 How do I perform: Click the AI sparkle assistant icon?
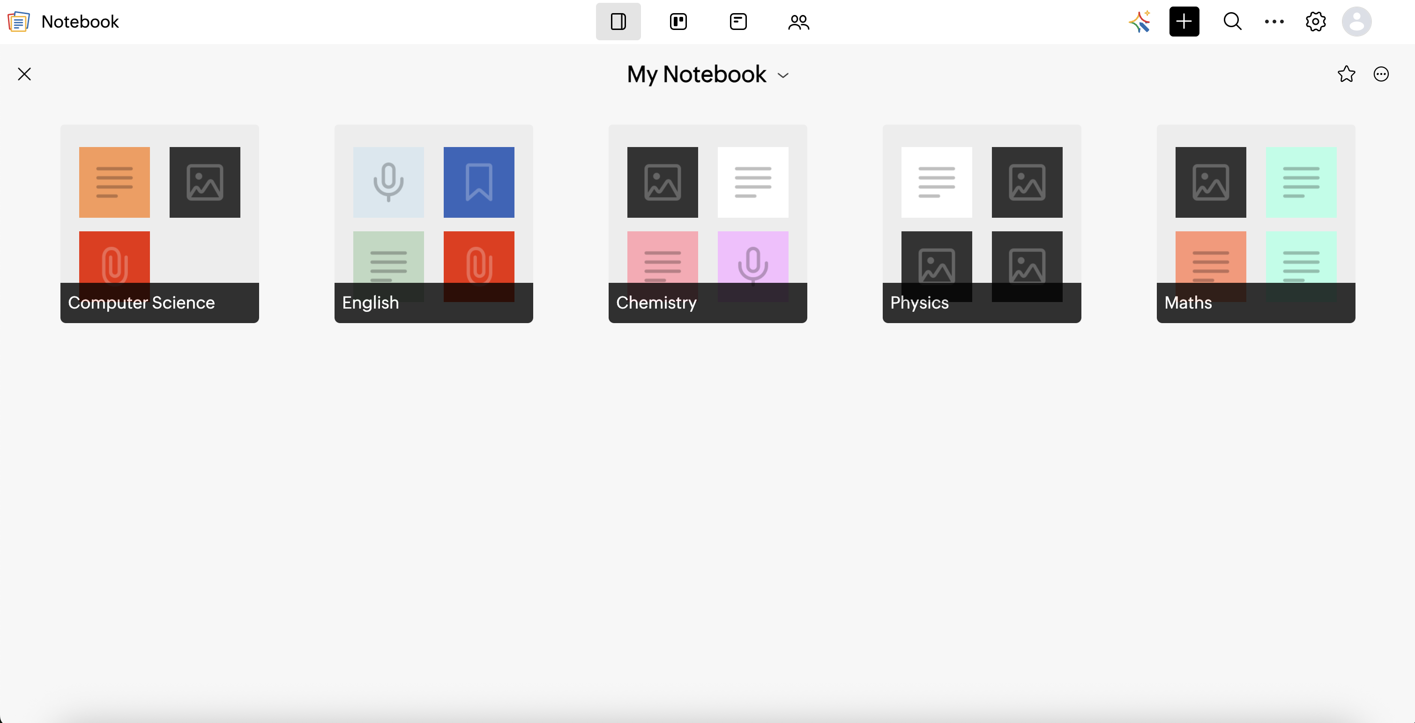pyautogui.click(x=1140, y=22)
